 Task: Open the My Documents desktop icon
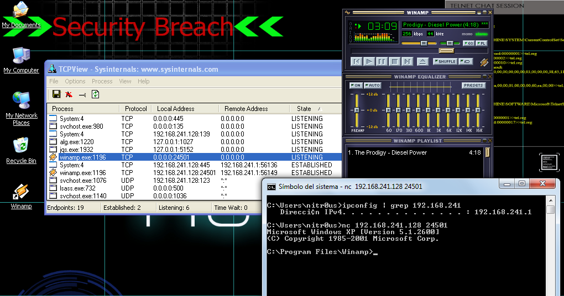point(21,15)
